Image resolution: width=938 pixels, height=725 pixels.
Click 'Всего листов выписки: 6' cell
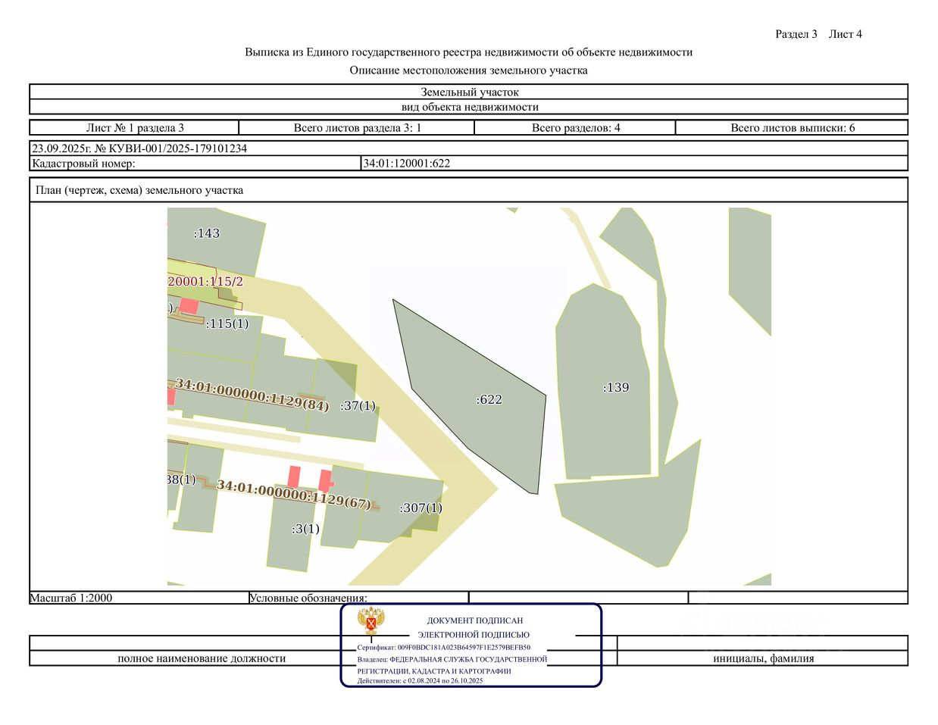click(792, 127)
